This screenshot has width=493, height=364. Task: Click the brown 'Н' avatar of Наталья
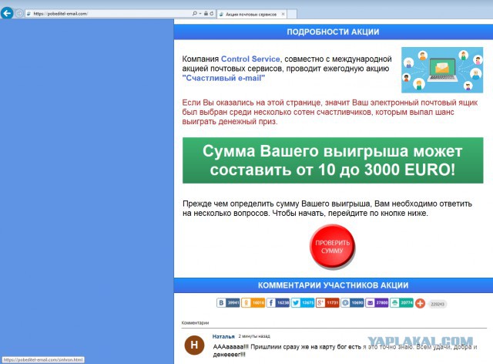point(194,345)
